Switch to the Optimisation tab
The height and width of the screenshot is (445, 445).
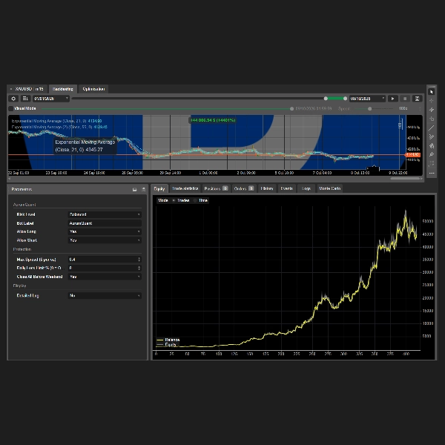click(x=93, y=89)
